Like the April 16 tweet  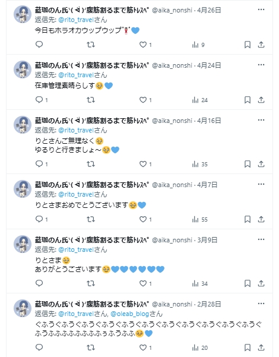tap(145, 164)
